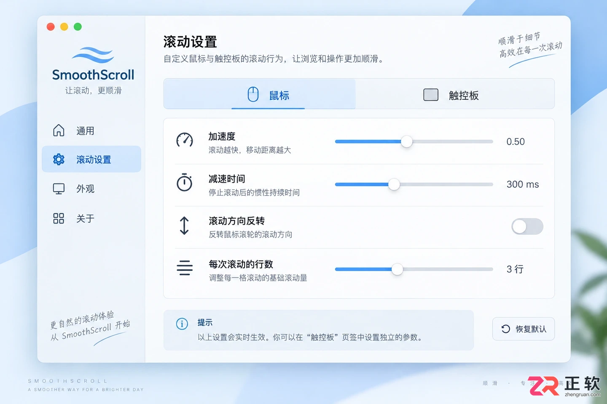Open the 关于 sidebar section
Screen dimensions: 607x404
coord(91,218)
